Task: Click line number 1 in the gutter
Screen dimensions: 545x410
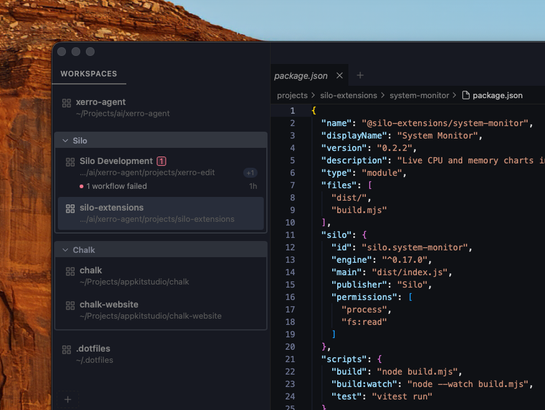Action: click(x=292, y=111)
